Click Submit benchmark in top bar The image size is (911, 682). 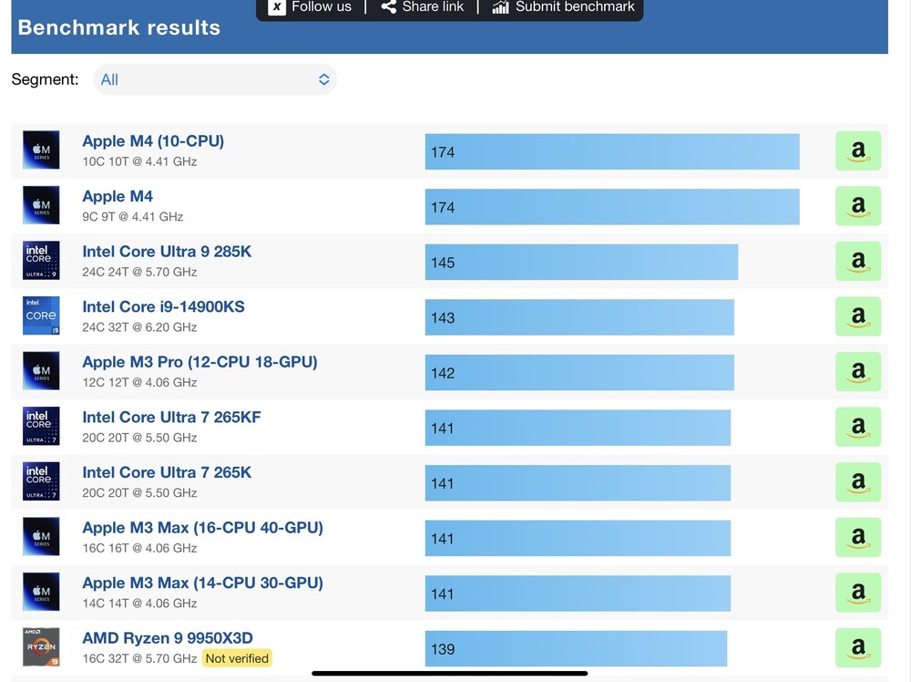[x=564, y=7]
